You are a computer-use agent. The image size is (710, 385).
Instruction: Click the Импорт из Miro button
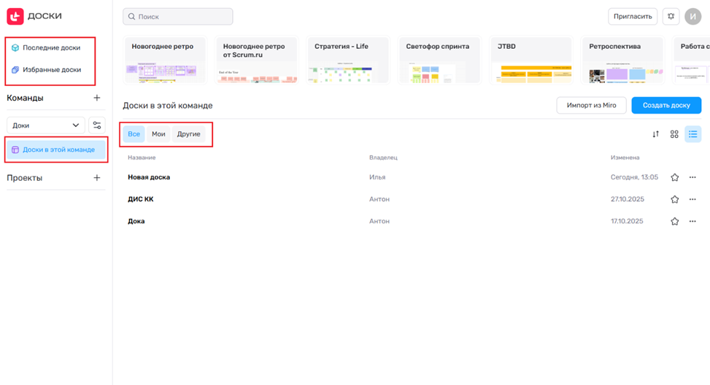point(591,105)
